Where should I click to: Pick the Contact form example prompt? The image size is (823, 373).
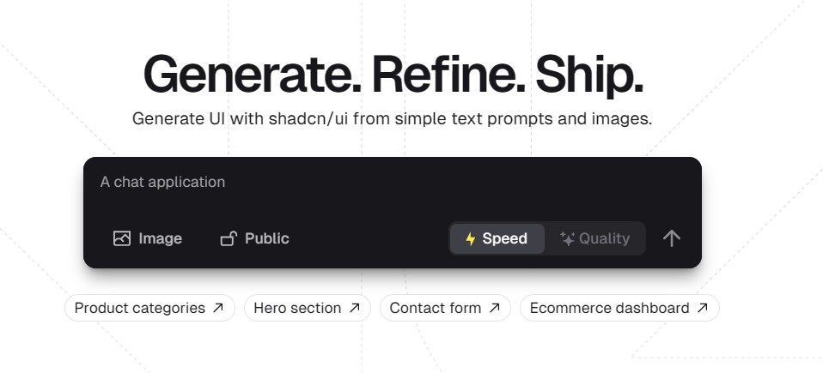click(x=445, y=308)
